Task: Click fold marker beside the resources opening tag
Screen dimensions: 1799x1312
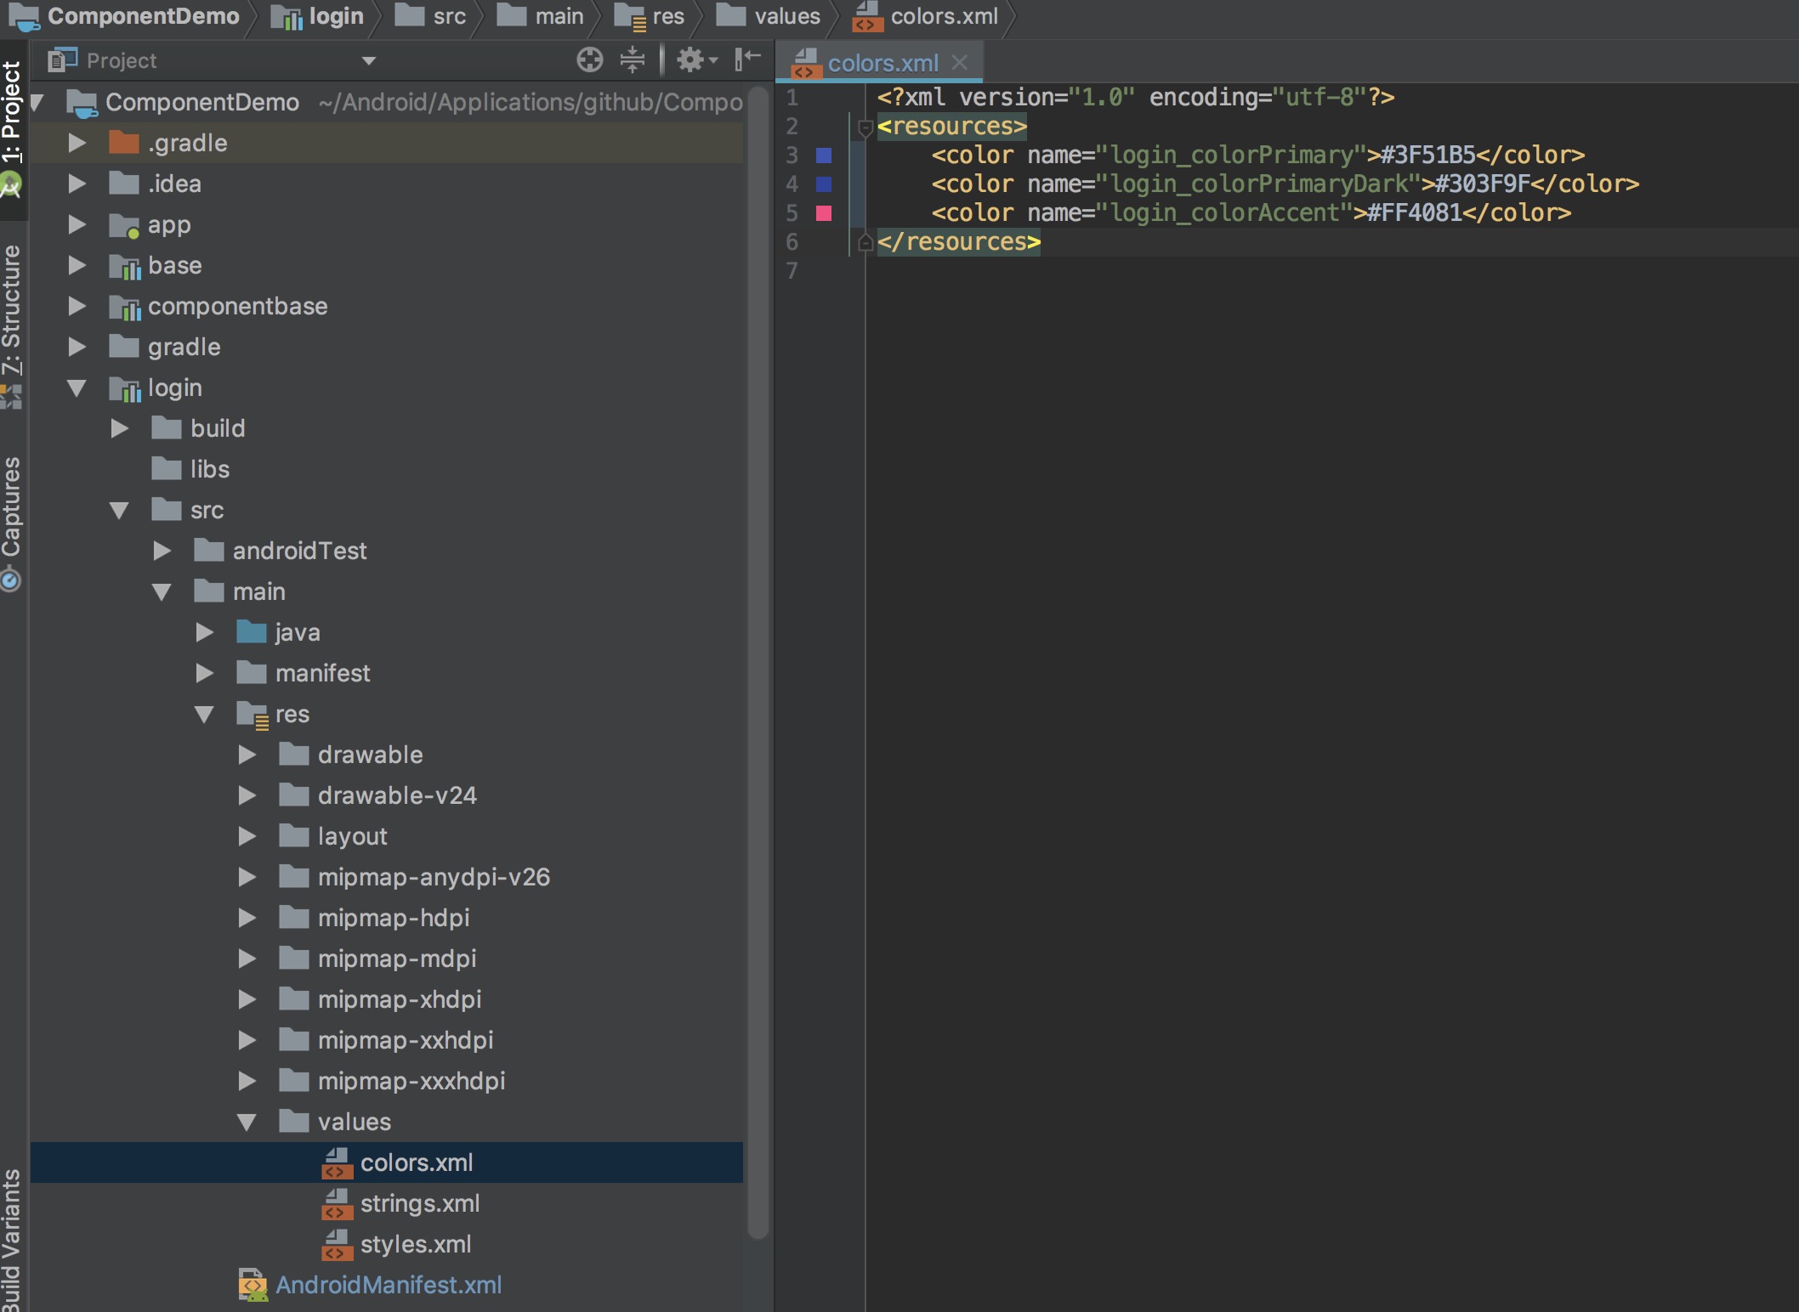Action: 865,127
